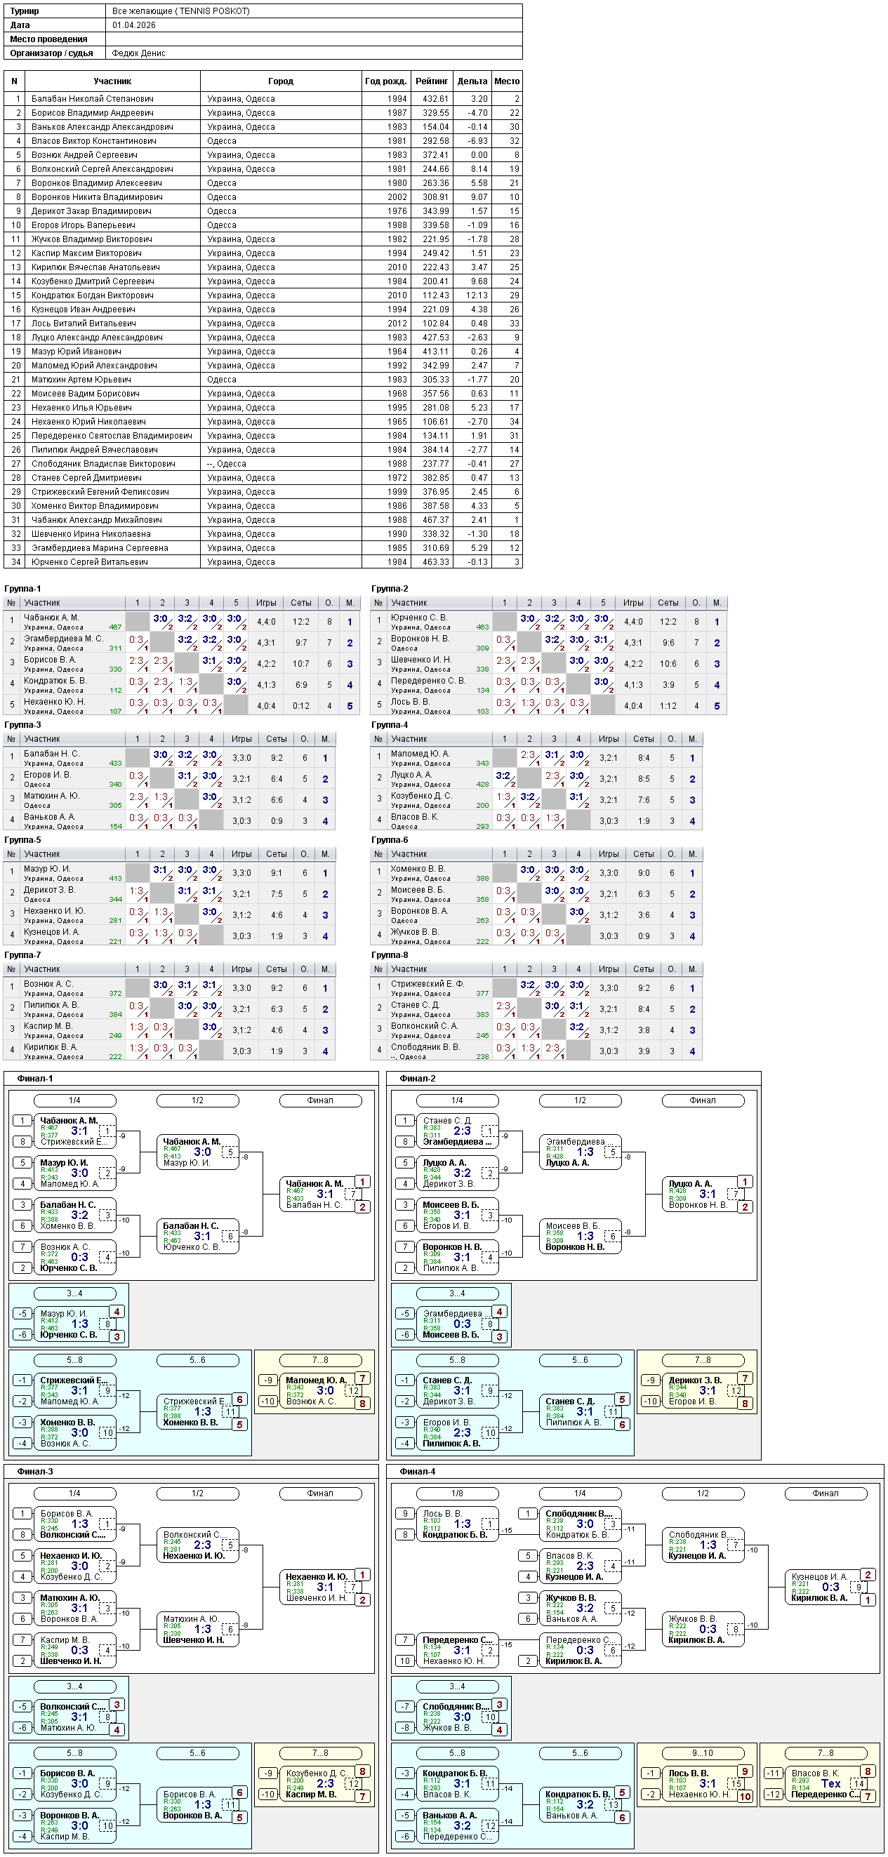
Task: Click the 'Место проведения' label
Action: [x=49, y=39]
